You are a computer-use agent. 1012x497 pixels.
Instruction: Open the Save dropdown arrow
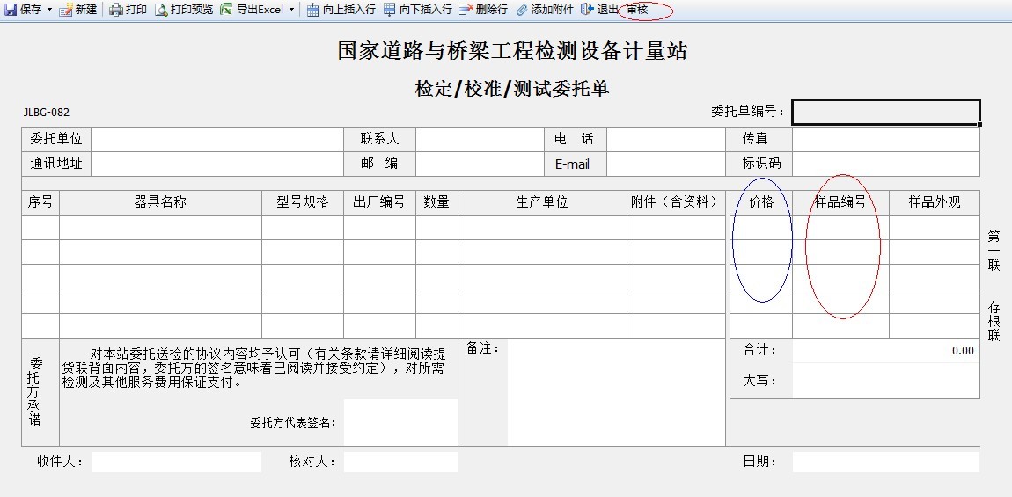pyautogui.click(x=49, y=10)
